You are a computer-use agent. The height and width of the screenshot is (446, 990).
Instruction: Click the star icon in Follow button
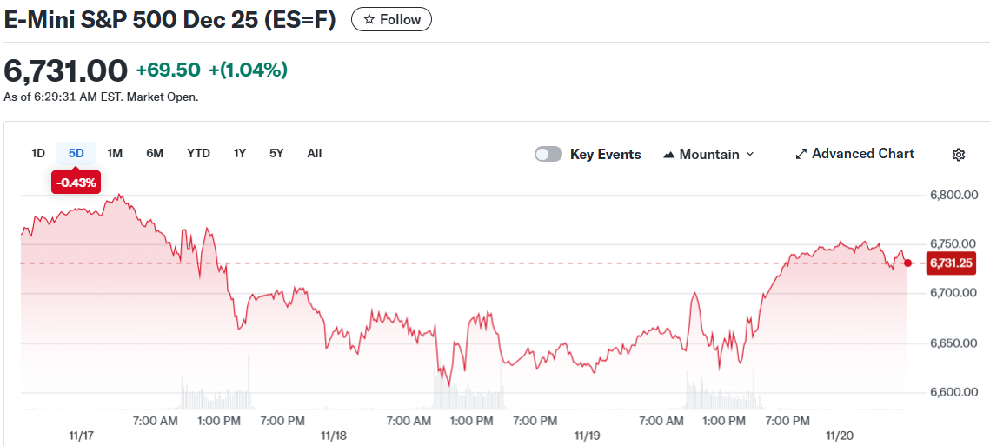coord(369,19)
